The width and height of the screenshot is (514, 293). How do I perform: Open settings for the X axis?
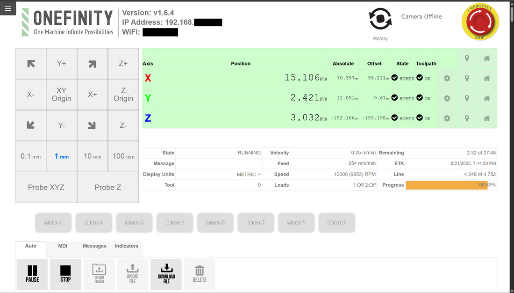pyautogui.click(x=447, y=79)
